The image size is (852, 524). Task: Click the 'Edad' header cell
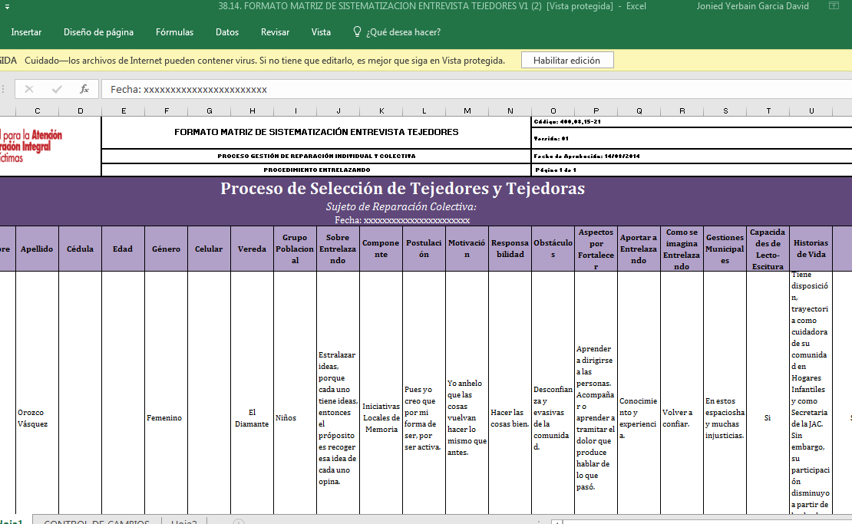pyautogui.click(x=124, y=249)
